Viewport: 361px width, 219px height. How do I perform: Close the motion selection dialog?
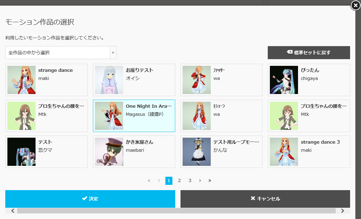coord(355,6)
